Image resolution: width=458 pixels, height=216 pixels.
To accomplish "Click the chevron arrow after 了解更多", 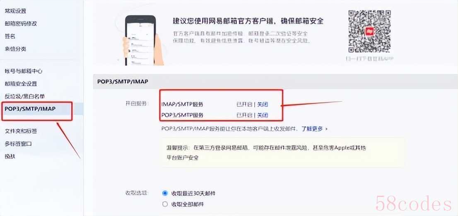I will (326, 129).
